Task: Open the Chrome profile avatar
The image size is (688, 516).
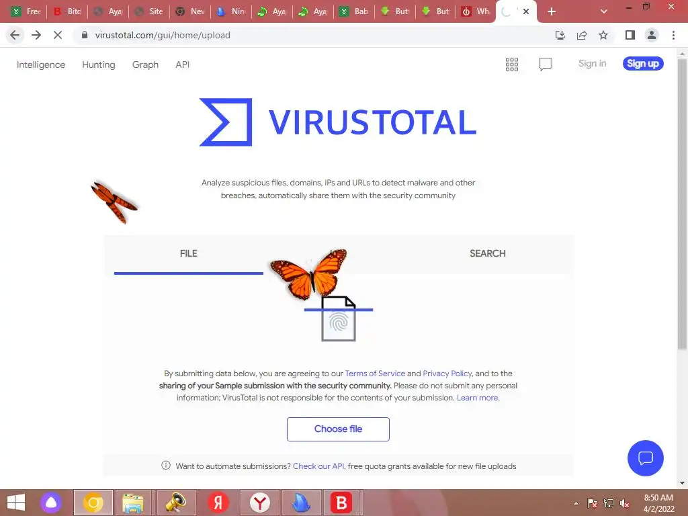Action: coord(652,35)
